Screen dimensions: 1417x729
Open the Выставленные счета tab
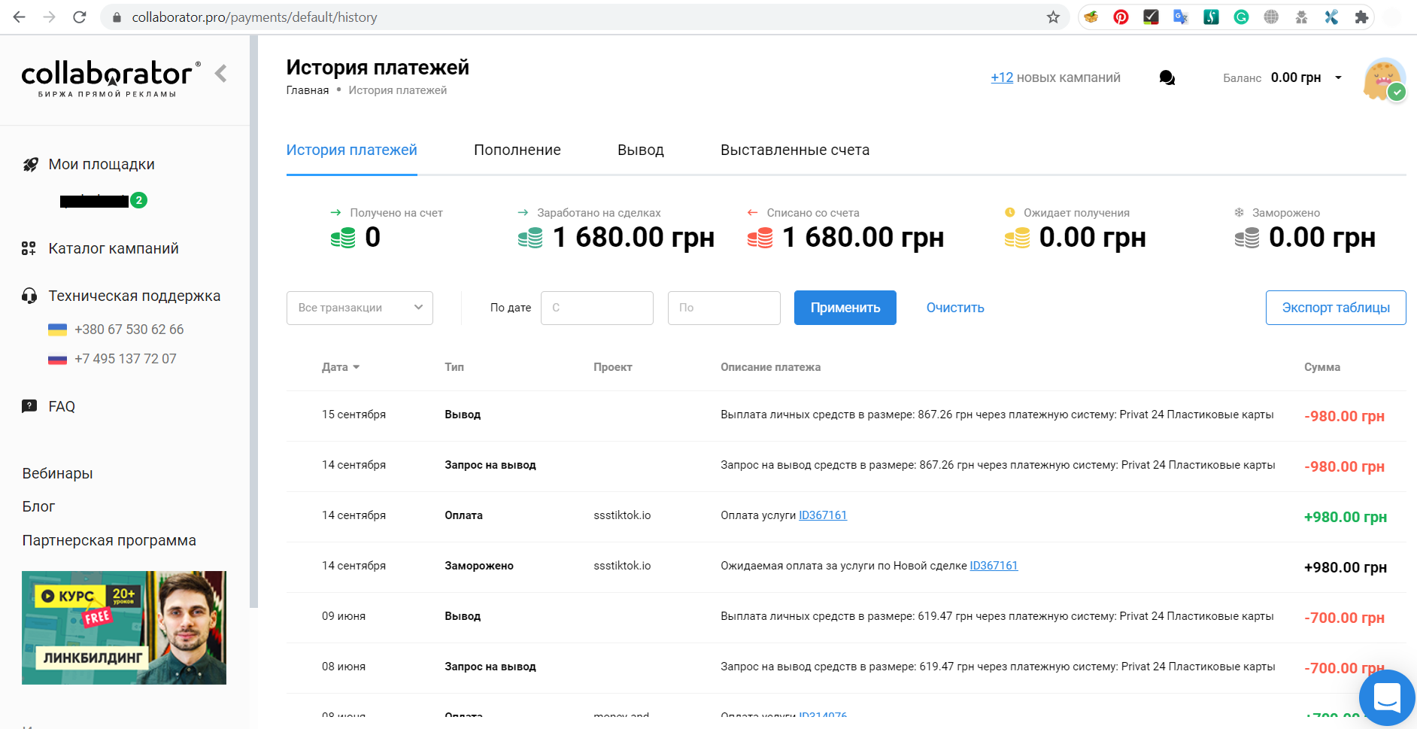tap(794, 150)
